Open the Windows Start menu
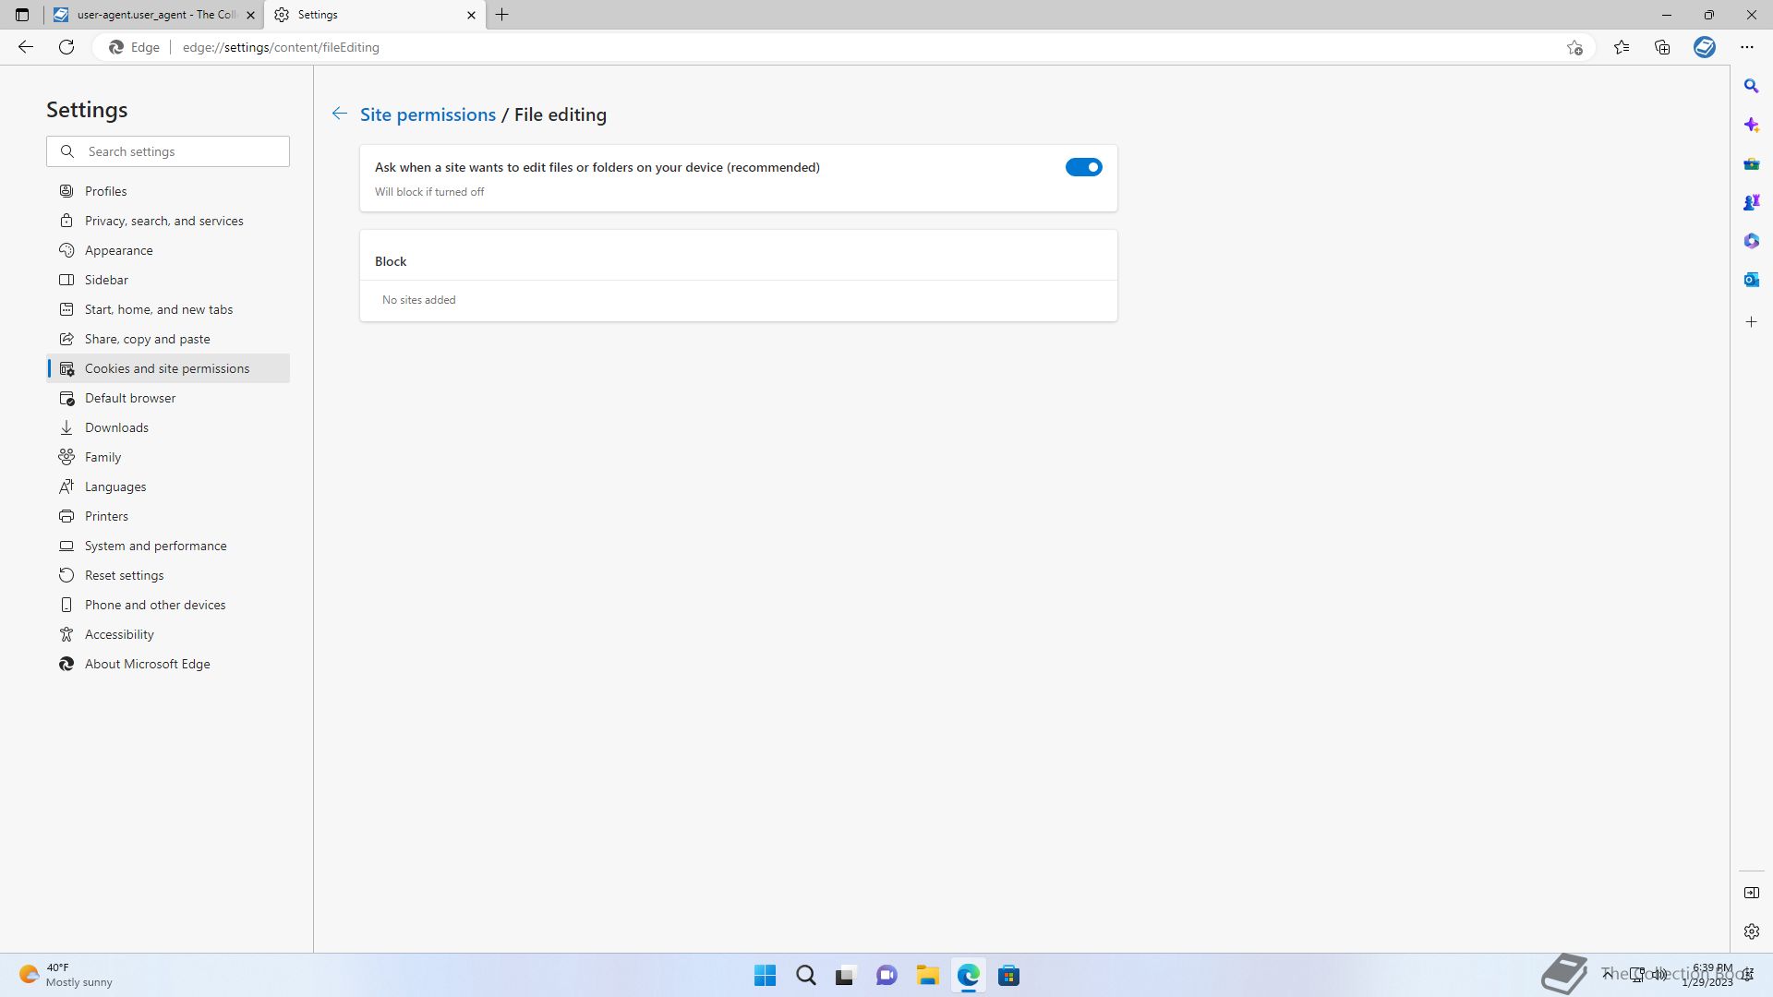Image resolution: width=1773 pixels, height=997 pixels. 765,975
